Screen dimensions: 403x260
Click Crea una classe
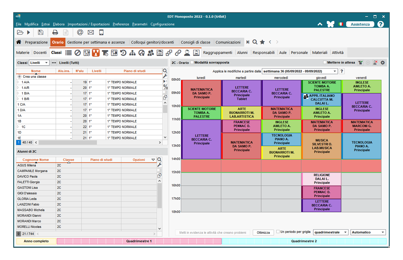35,77
